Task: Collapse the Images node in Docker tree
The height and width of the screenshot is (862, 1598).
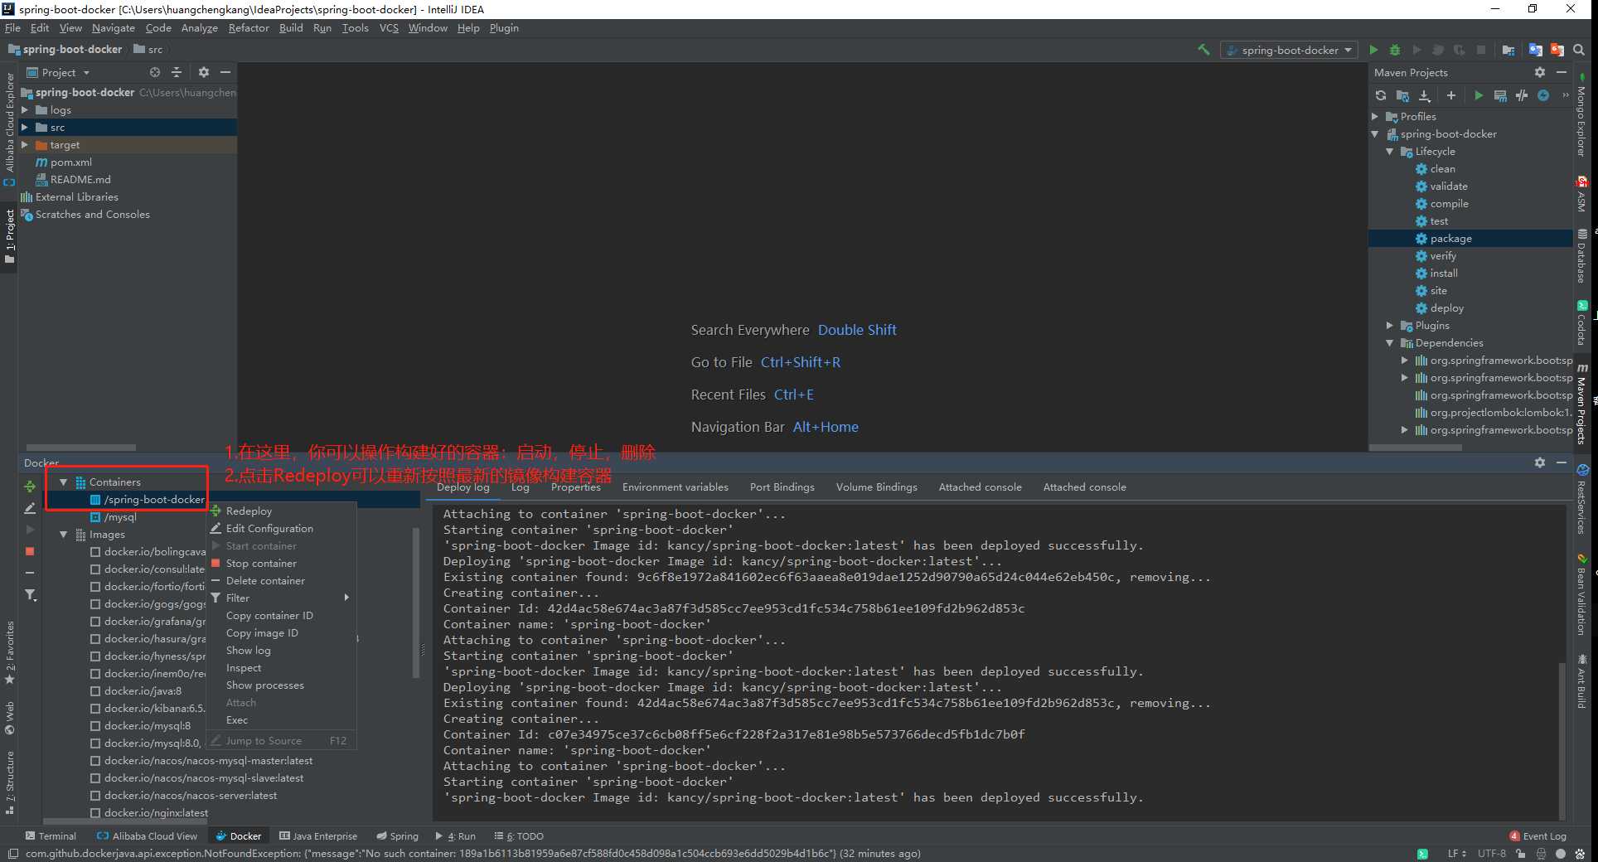Action: coord(63,535)
